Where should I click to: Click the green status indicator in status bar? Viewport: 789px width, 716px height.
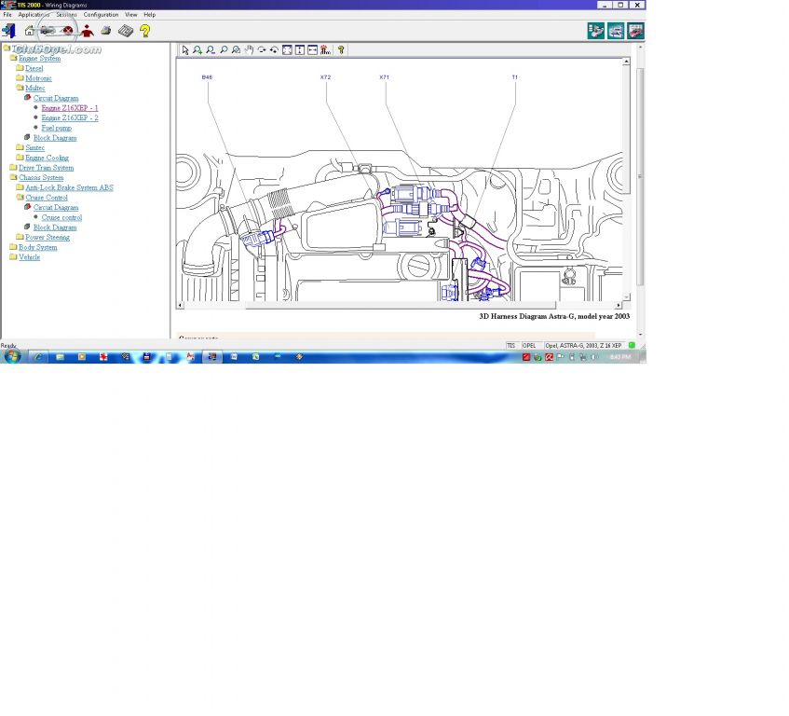tap(632, 345)
